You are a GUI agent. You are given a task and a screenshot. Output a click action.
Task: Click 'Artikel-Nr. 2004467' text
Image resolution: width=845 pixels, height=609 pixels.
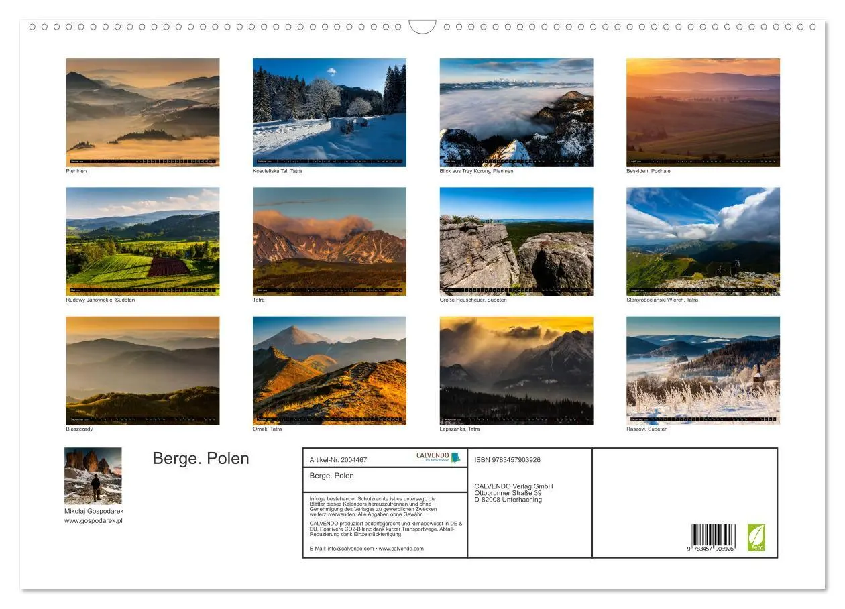[339, 460]
